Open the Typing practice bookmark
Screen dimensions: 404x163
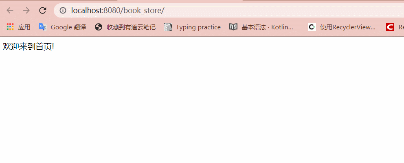[x=198, y=27]
